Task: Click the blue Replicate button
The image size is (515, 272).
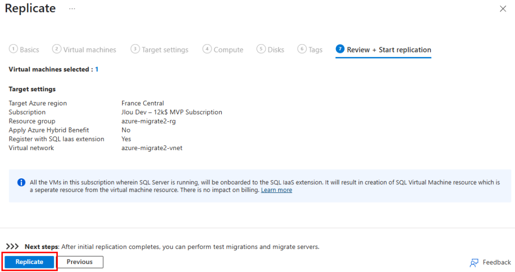Action: pyautogui.click(x=29, y=262)
